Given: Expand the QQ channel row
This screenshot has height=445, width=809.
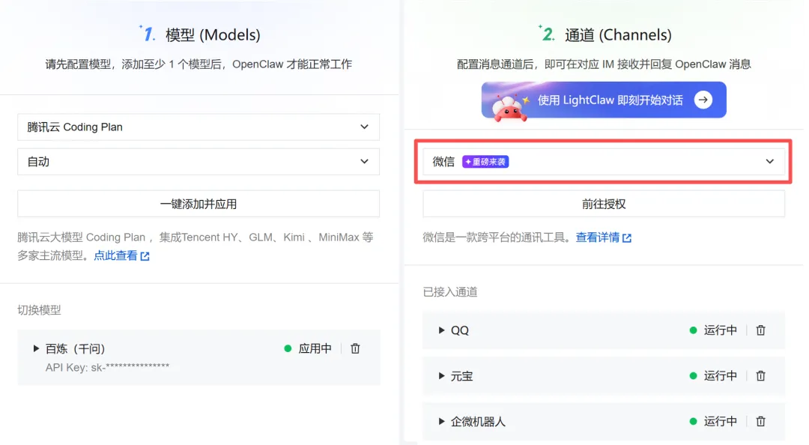Looking at the screenshot, I should coord(442,330).
